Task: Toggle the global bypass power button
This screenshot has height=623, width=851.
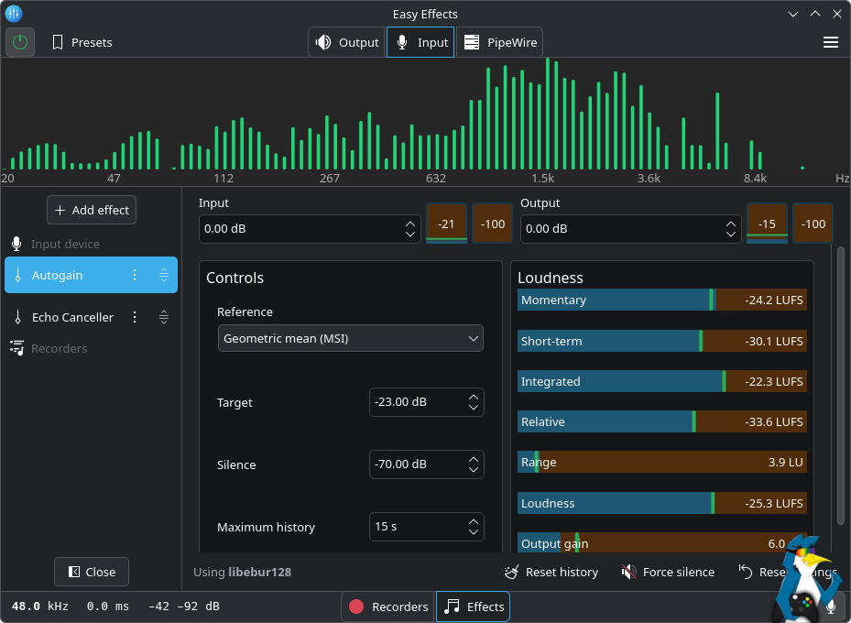Action: click(x=20, y=42)
